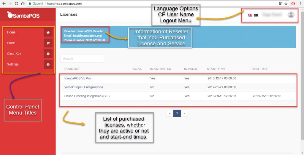This screenshot has height=155, width=304.
Task: Switch language with the UK flag
Action: (x=250, y=15)
